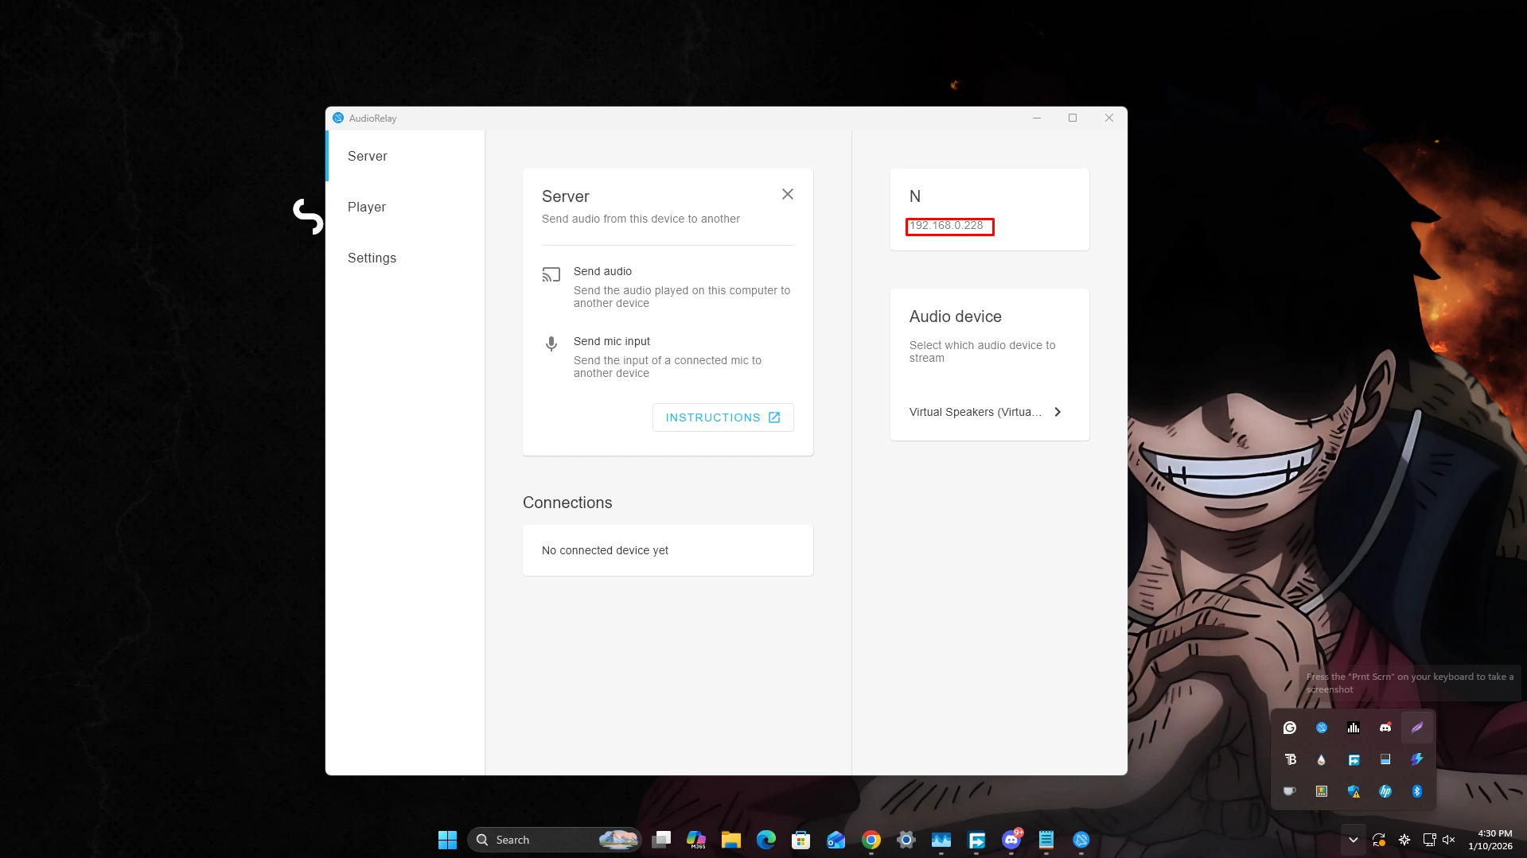Switch to the Player tab
Screen dimensions: 1527x858
click(366, 207)
